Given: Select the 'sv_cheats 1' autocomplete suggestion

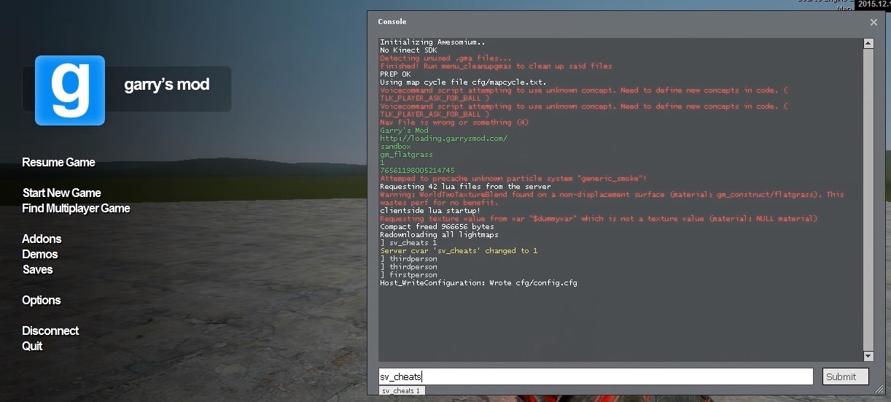Looking at the screenshot, I should (400, 391).
